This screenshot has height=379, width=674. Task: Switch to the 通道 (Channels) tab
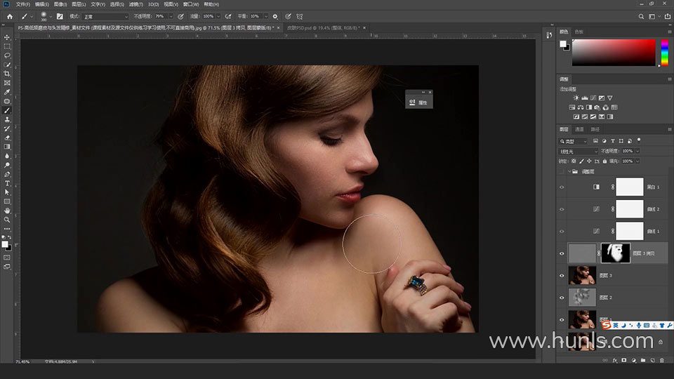[579, 129]
